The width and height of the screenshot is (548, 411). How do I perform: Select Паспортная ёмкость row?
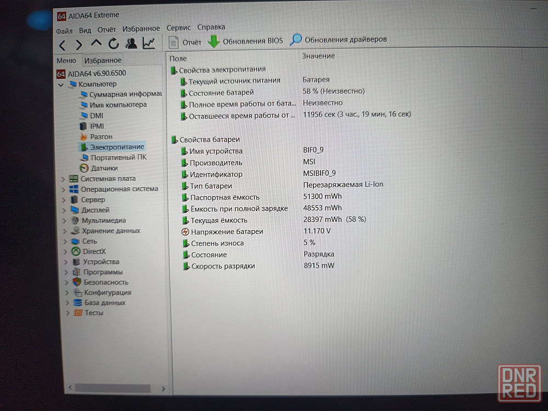coord(262,197)
